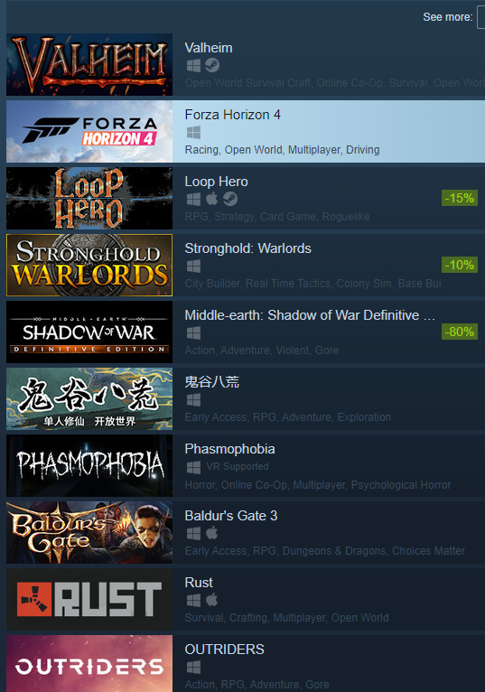The height and width of the screenshot is (692, 485).
Task: Click the Windows icon under Stronghold: Warlords
Action: (x=193, y=267)
